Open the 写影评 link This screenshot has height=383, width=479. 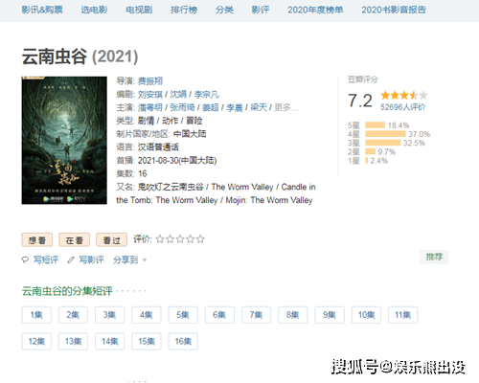91,259
